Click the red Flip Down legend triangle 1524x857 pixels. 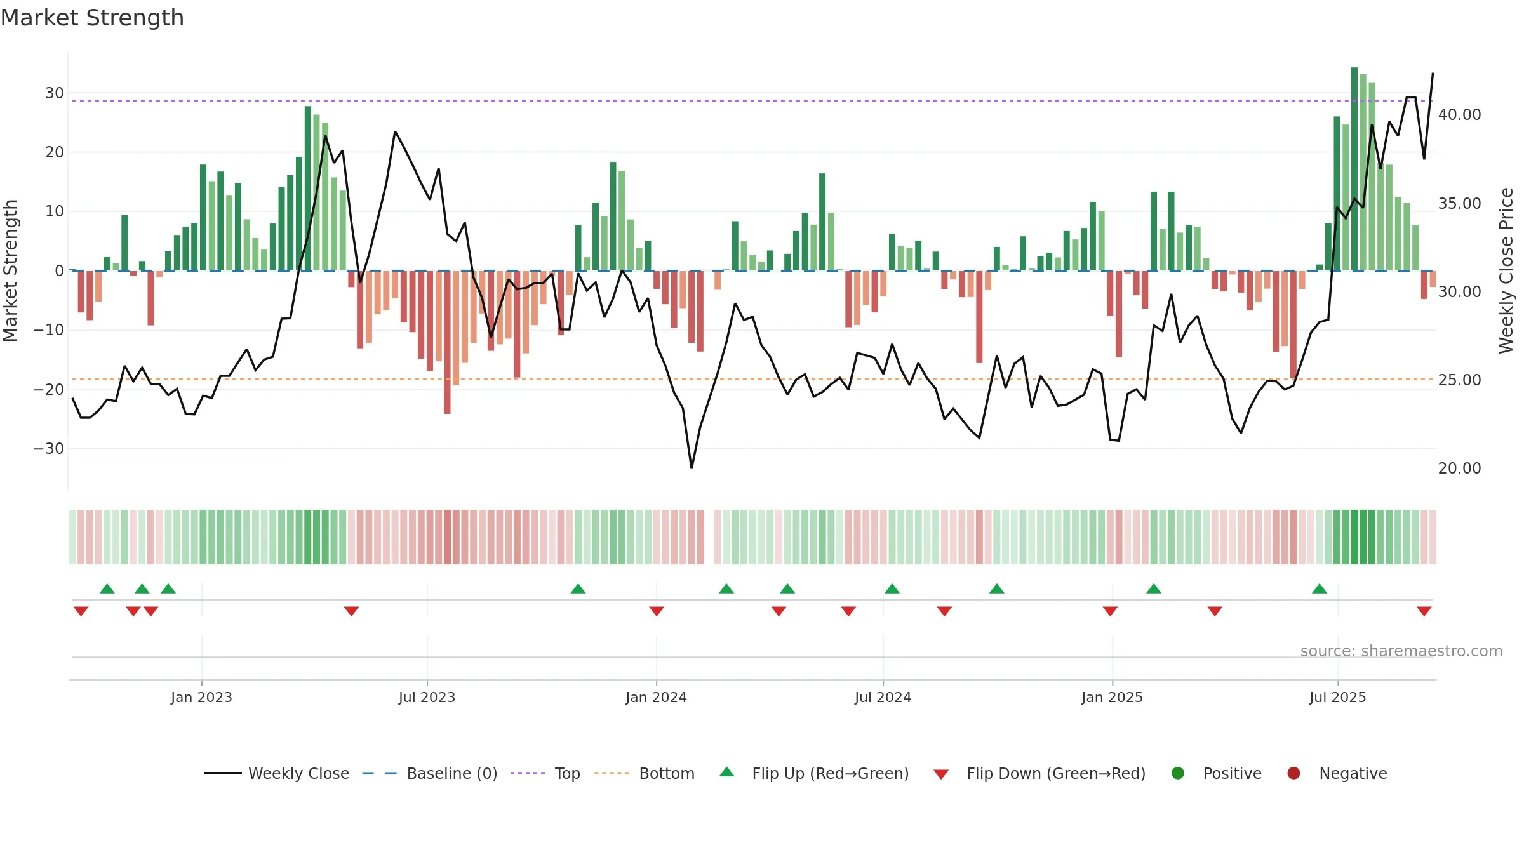tap(941, 774)
